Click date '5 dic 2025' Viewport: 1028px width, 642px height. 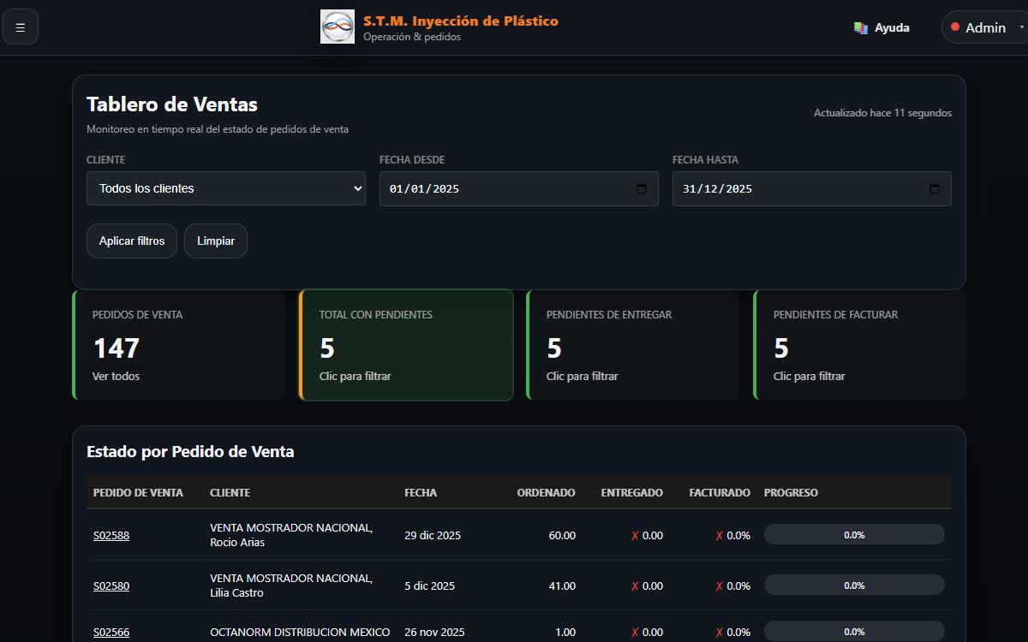[429, 586]
